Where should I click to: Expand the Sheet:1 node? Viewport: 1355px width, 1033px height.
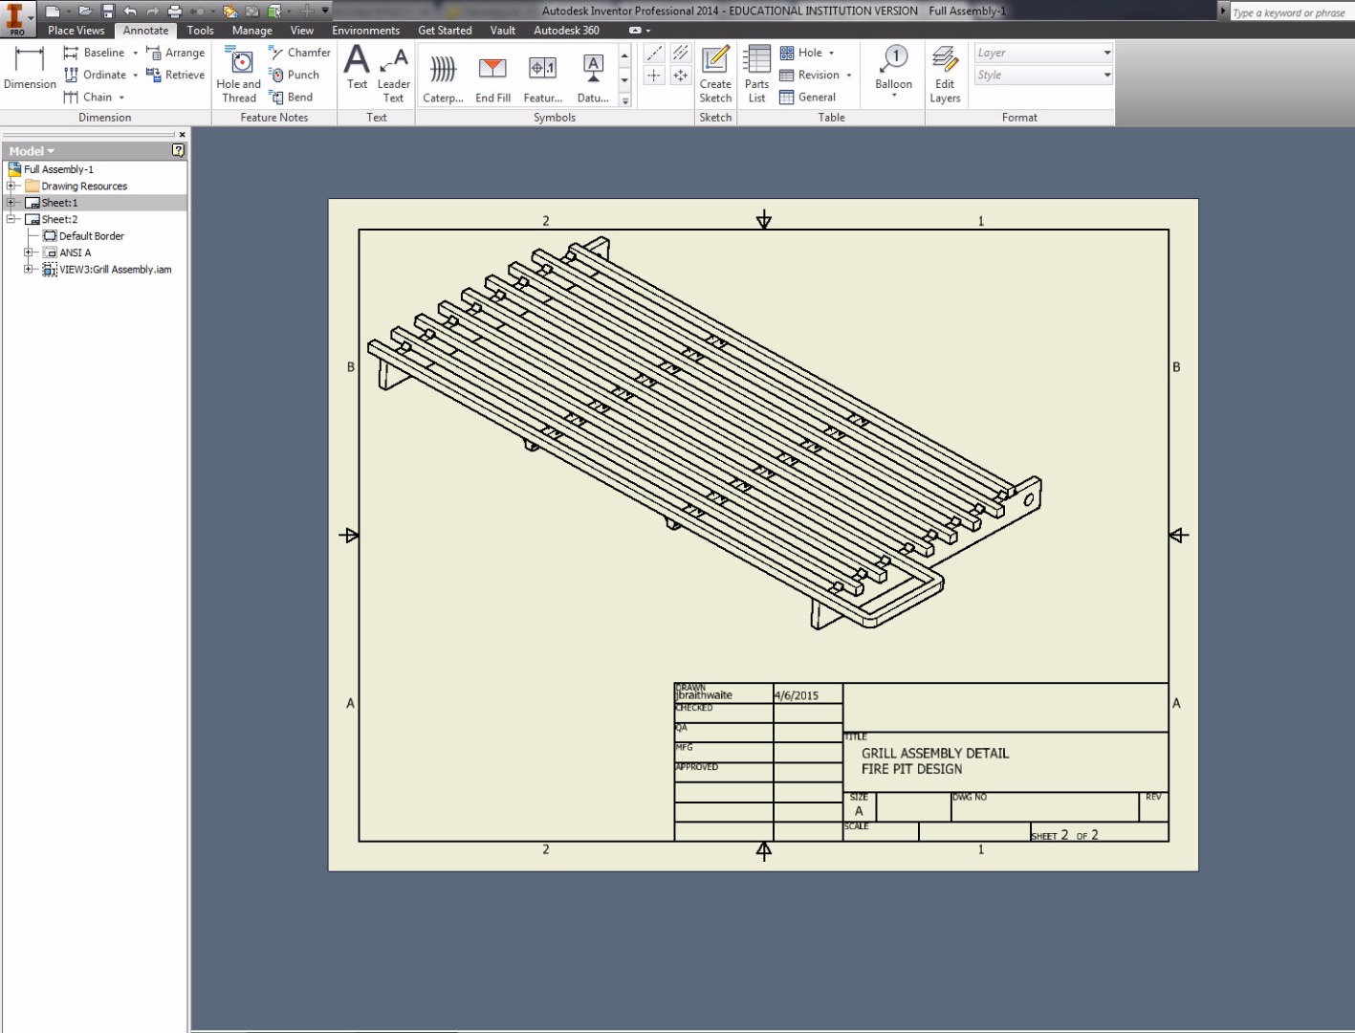pyautogui.click(x=11, y=203)
